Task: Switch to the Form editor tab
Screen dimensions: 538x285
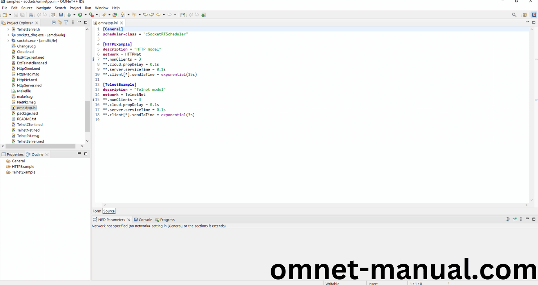Action: pos(97,211)
